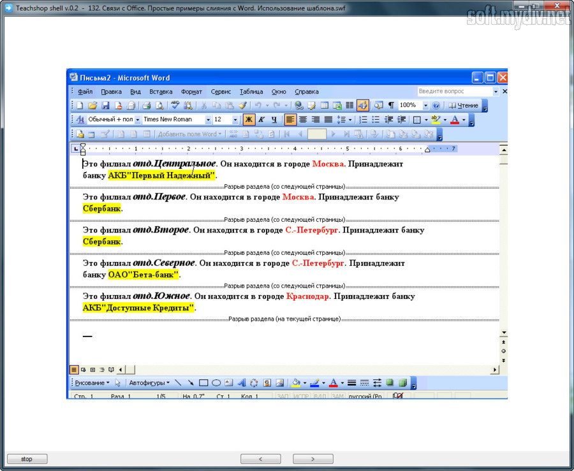Select the Rectangle drawing tool
The image size is (574, 471).
pyautogui.click(x=203, y=383)
